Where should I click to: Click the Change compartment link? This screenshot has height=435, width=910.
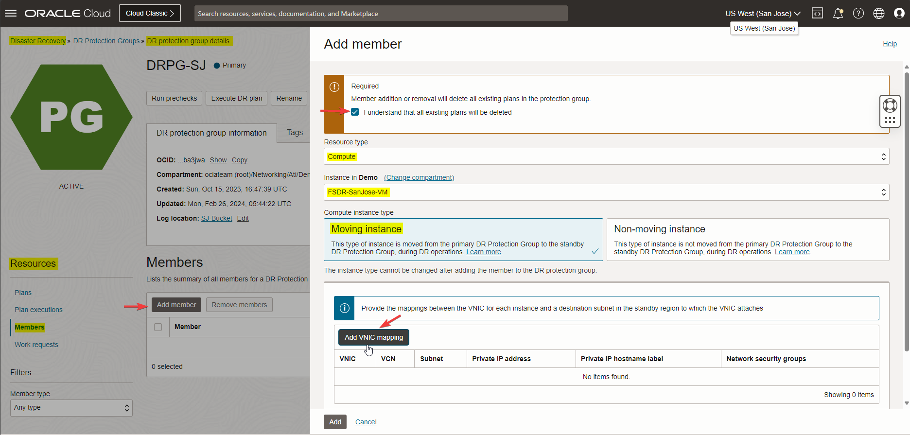419,177
